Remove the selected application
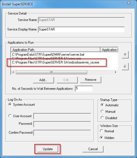This screenshot has height=158, width=137. click(x=91, y=80)
